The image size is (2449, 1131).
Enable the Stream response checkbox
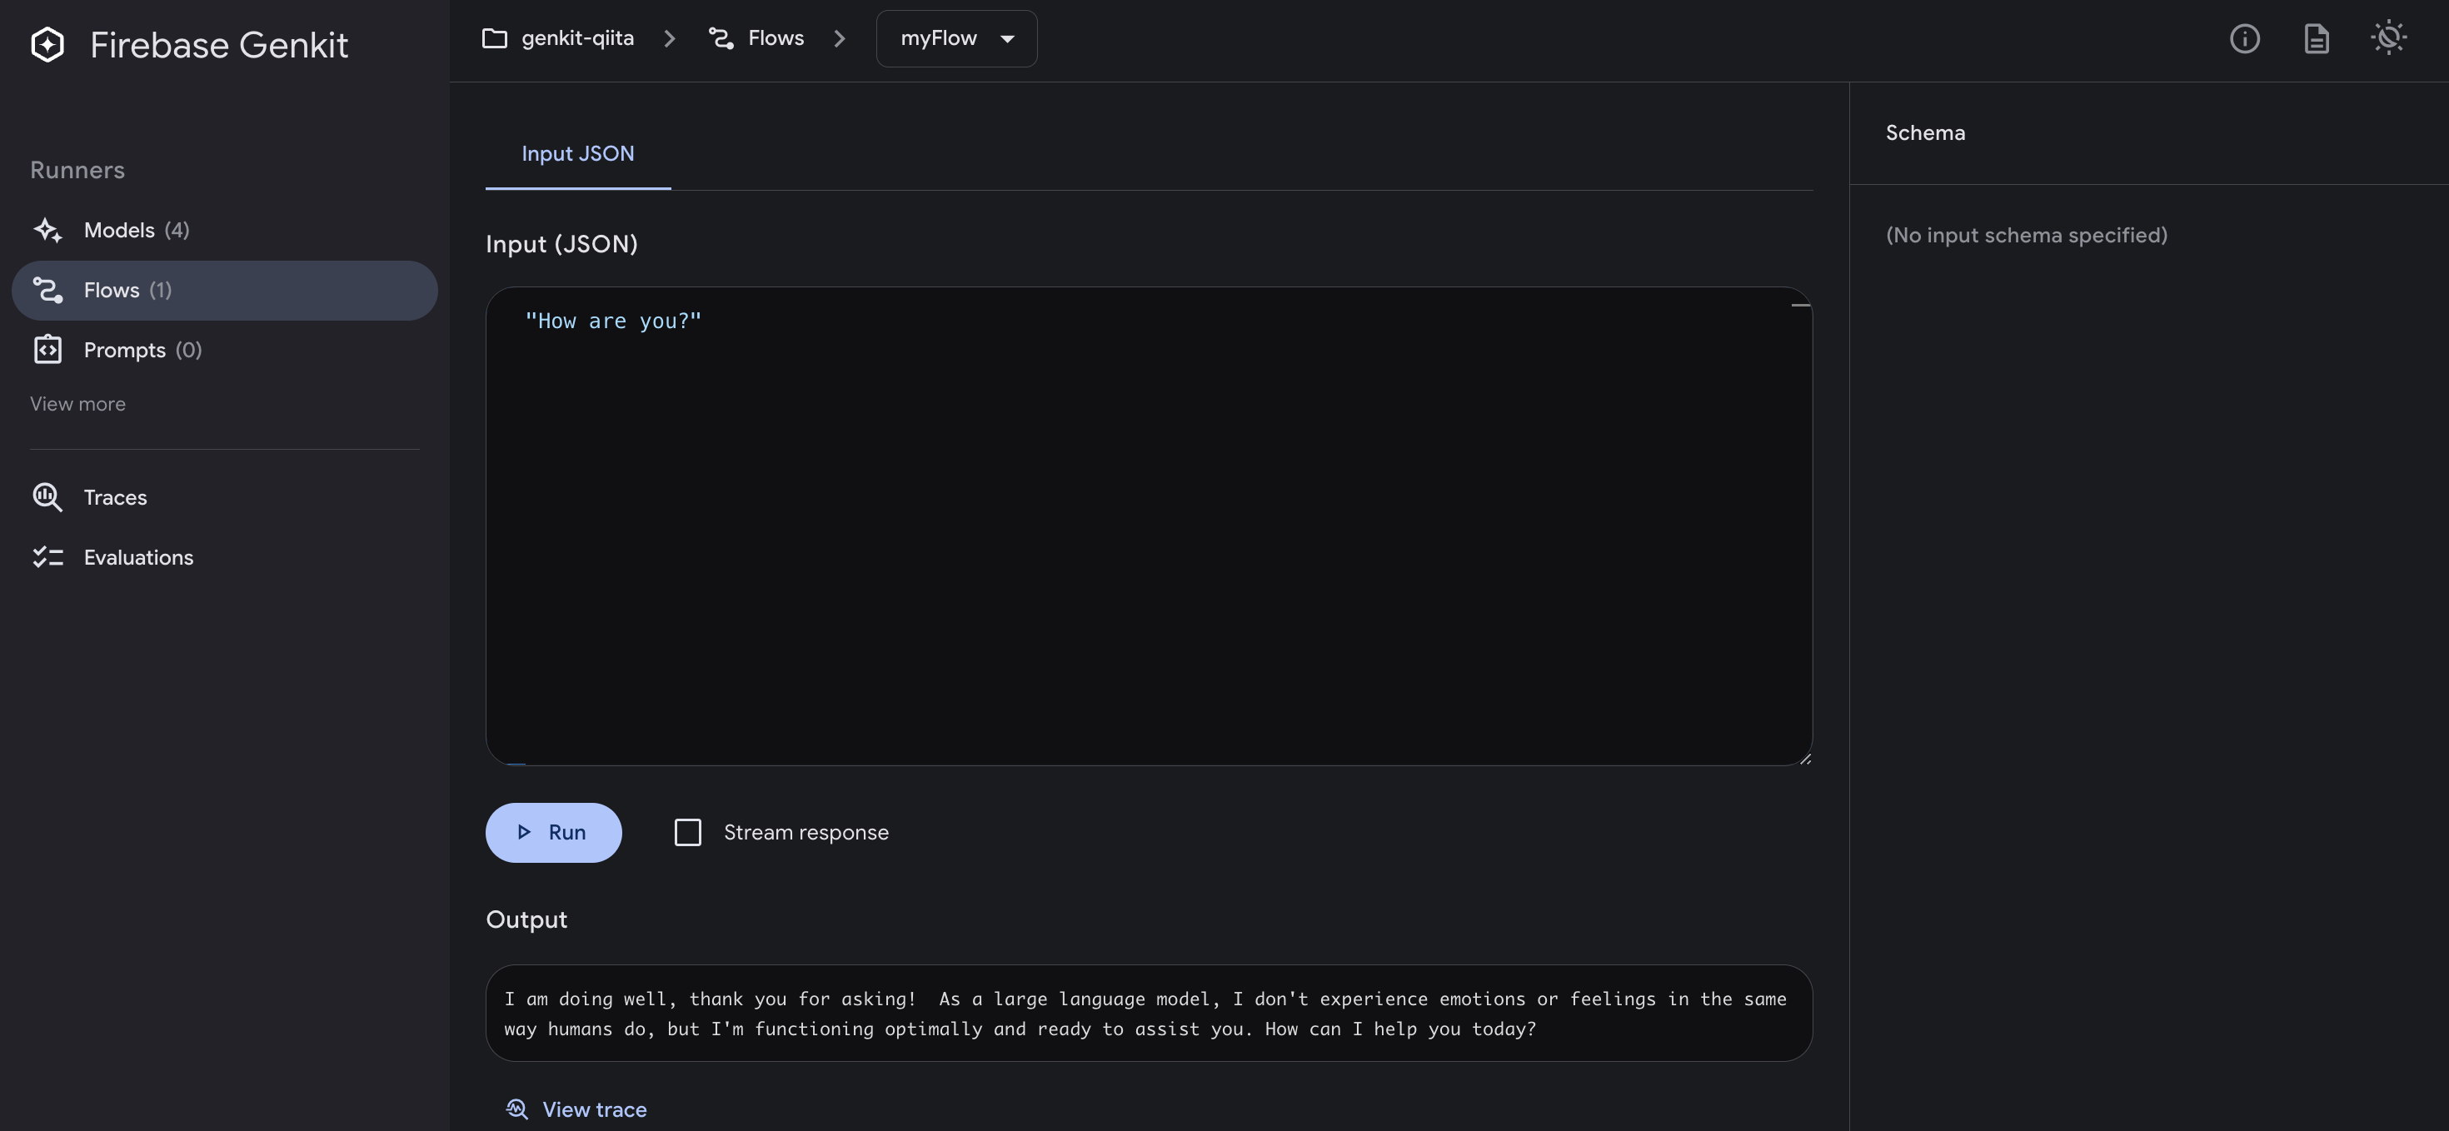[687, 833]
